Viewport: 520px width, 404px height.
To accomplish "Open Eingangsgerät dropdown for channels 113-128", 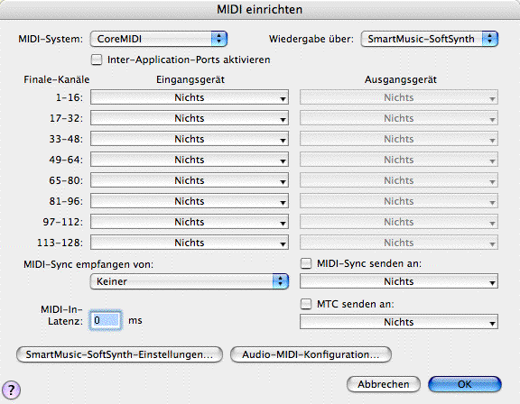I will tap(190, 243).
